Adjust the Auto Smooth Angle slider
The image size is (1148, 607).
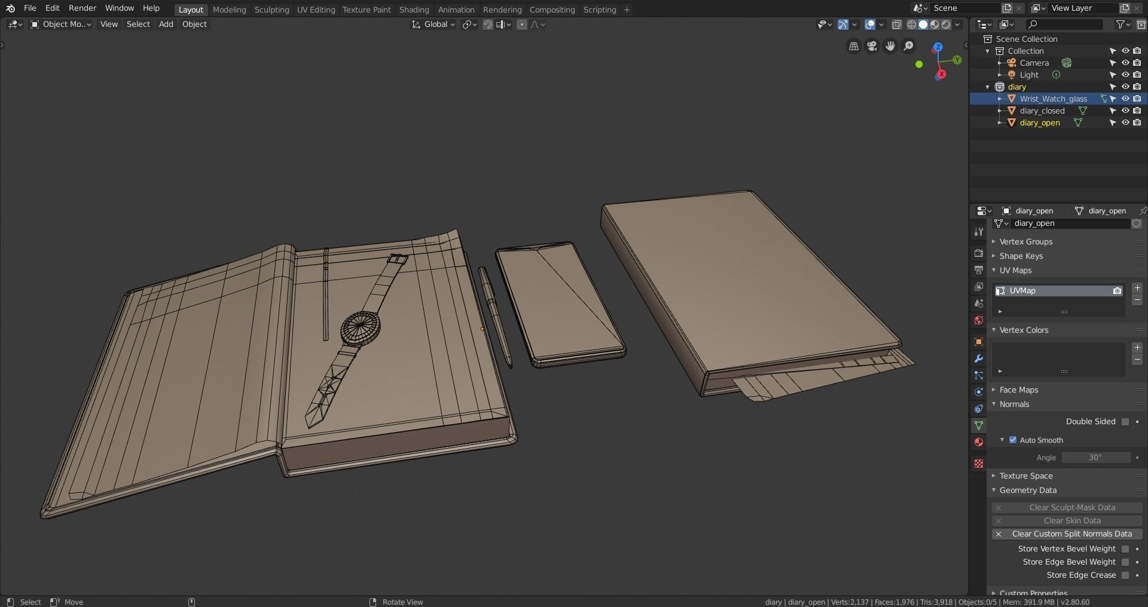tap(1096, 457)
